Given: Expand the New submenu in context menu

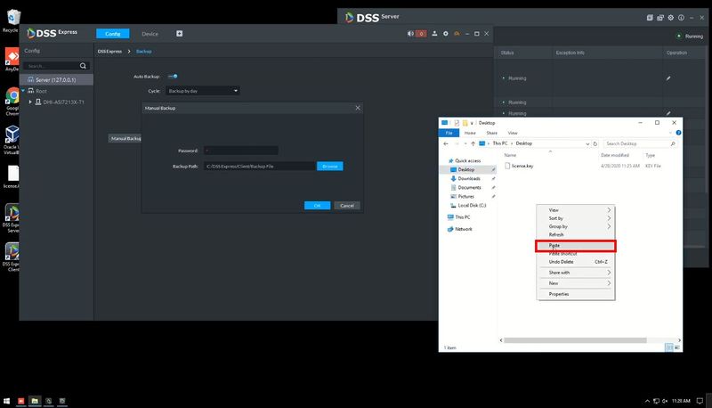Looking at the screenshot, I should [x=575, y=283].
